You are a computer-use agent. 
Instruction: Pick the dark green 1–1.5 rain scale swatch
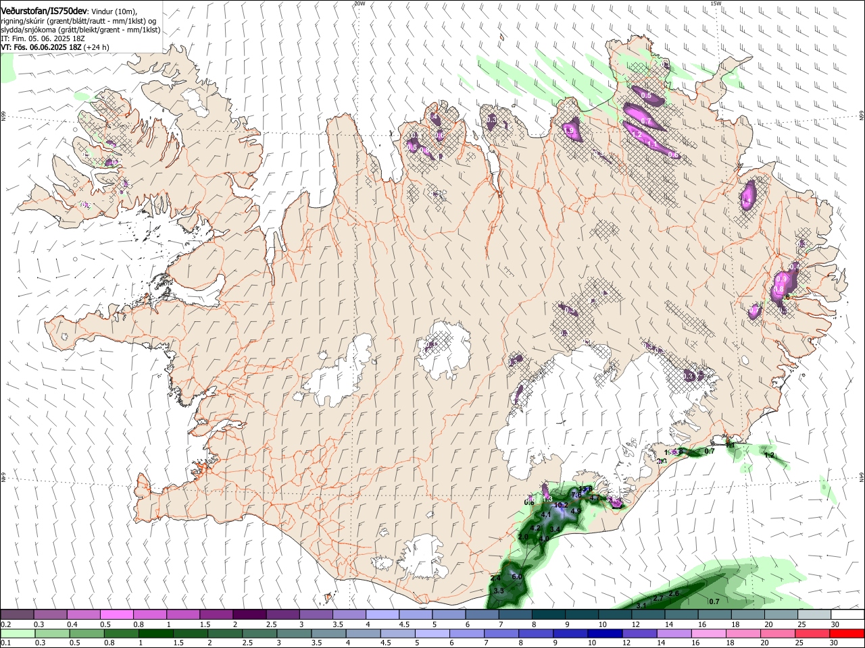[x=155, y=633]
